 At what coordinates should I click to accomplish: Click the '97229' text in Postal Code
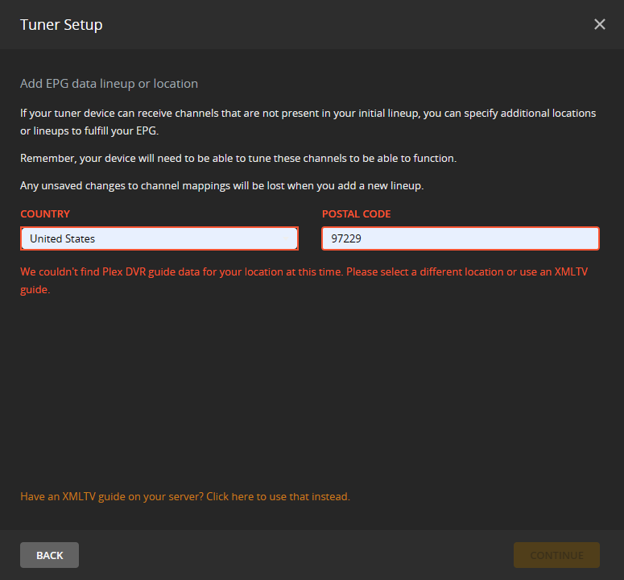347,238
